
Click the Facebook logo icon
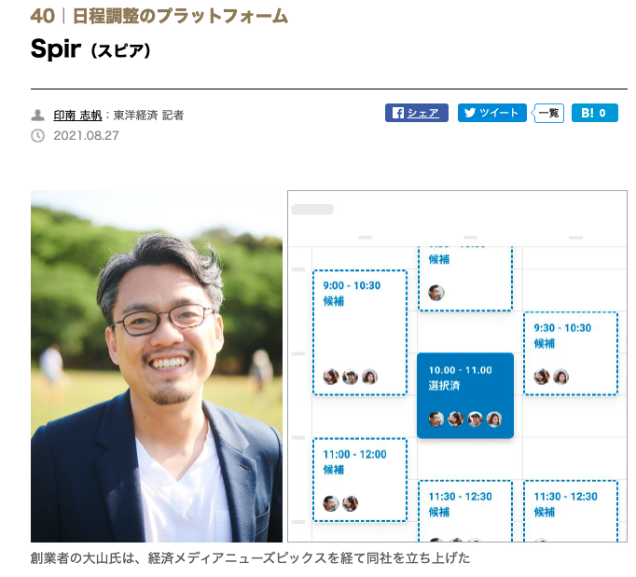(x=397, y=113)
